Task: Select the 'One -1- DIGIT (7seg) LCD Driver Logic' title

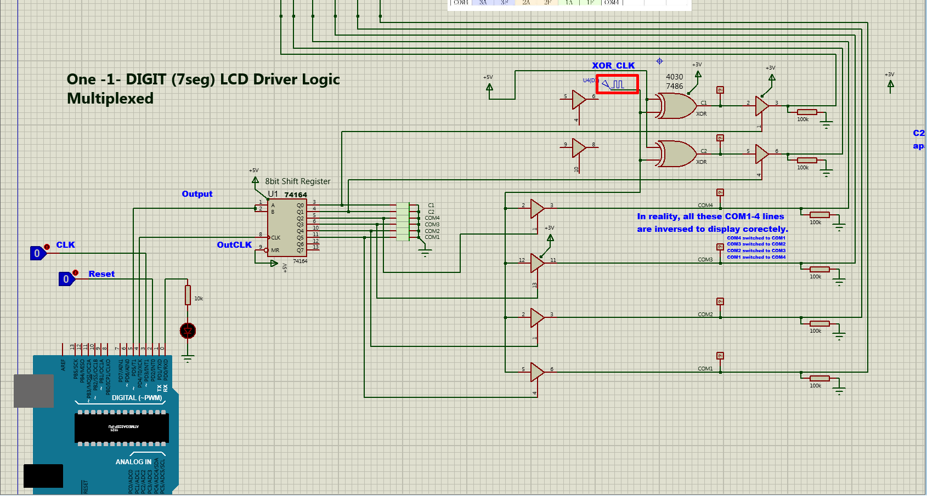Action: tap(204, 79)
